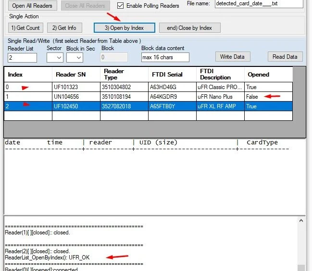Click the 2) Get Info button
Viewport: 312px width, 271px height.
click(x=64, y=28)
